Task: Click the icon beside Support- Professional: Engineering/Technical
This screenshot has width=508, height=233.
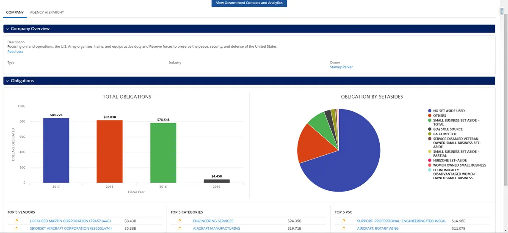Action: click(343, 221)
